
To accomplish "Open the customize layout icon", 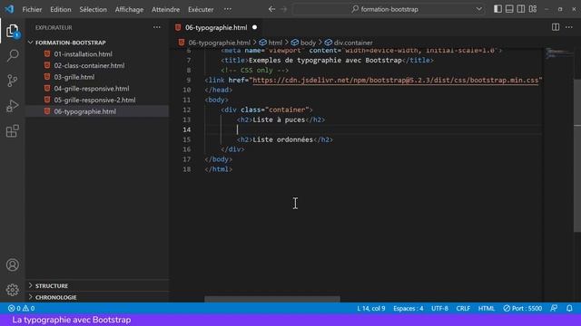I will pyautogui.click(x=533, y=9).
